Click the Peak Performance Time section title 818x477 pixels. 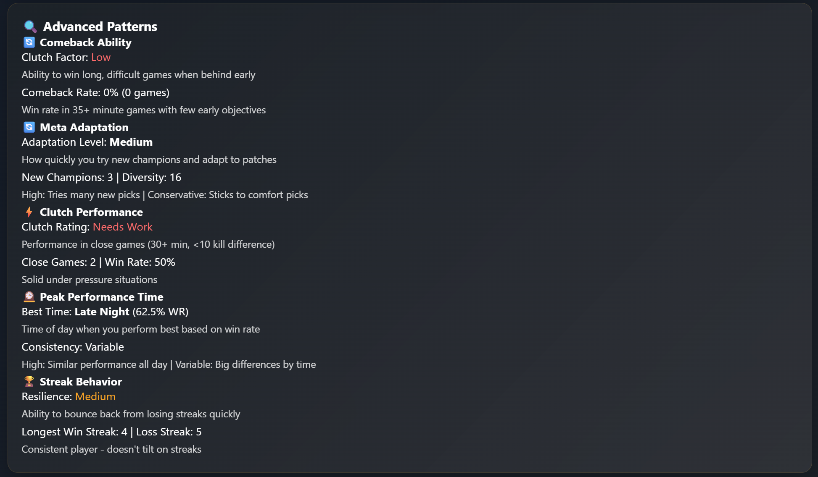tap(101, 297)
